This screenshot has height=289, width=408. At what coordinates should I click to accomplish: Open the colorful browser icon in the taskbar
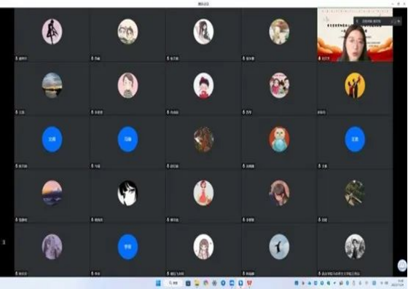[205, 283]
